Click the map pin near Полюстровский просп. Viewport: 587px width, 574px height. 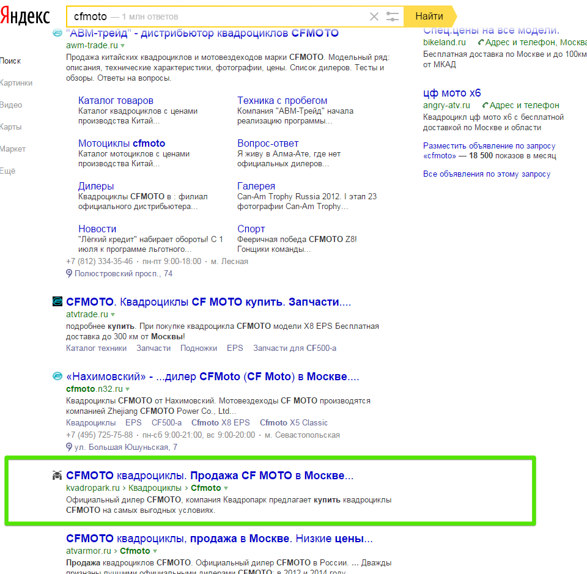(x=69, y=273)
